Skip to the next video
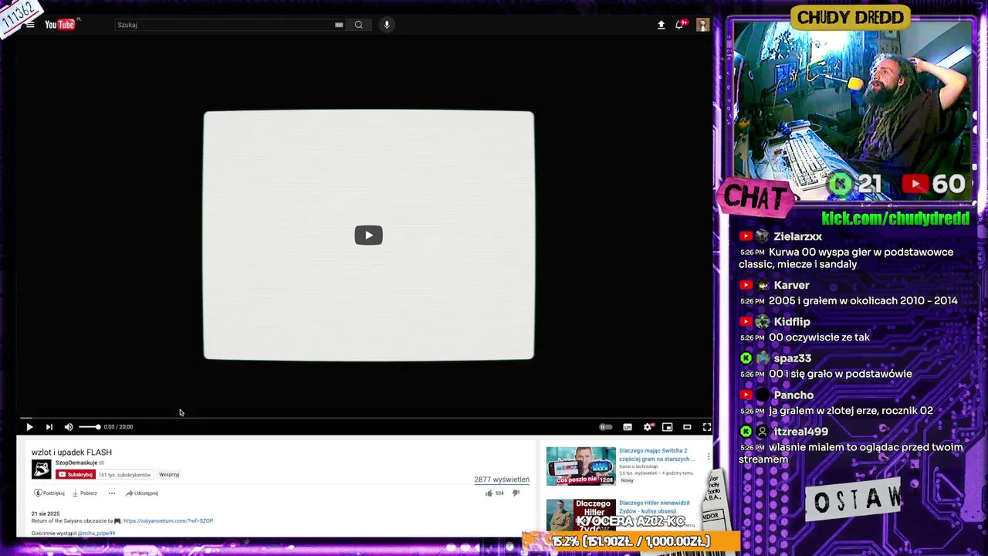The width and height of the screenshot is (988, 556). click(49, 427)
